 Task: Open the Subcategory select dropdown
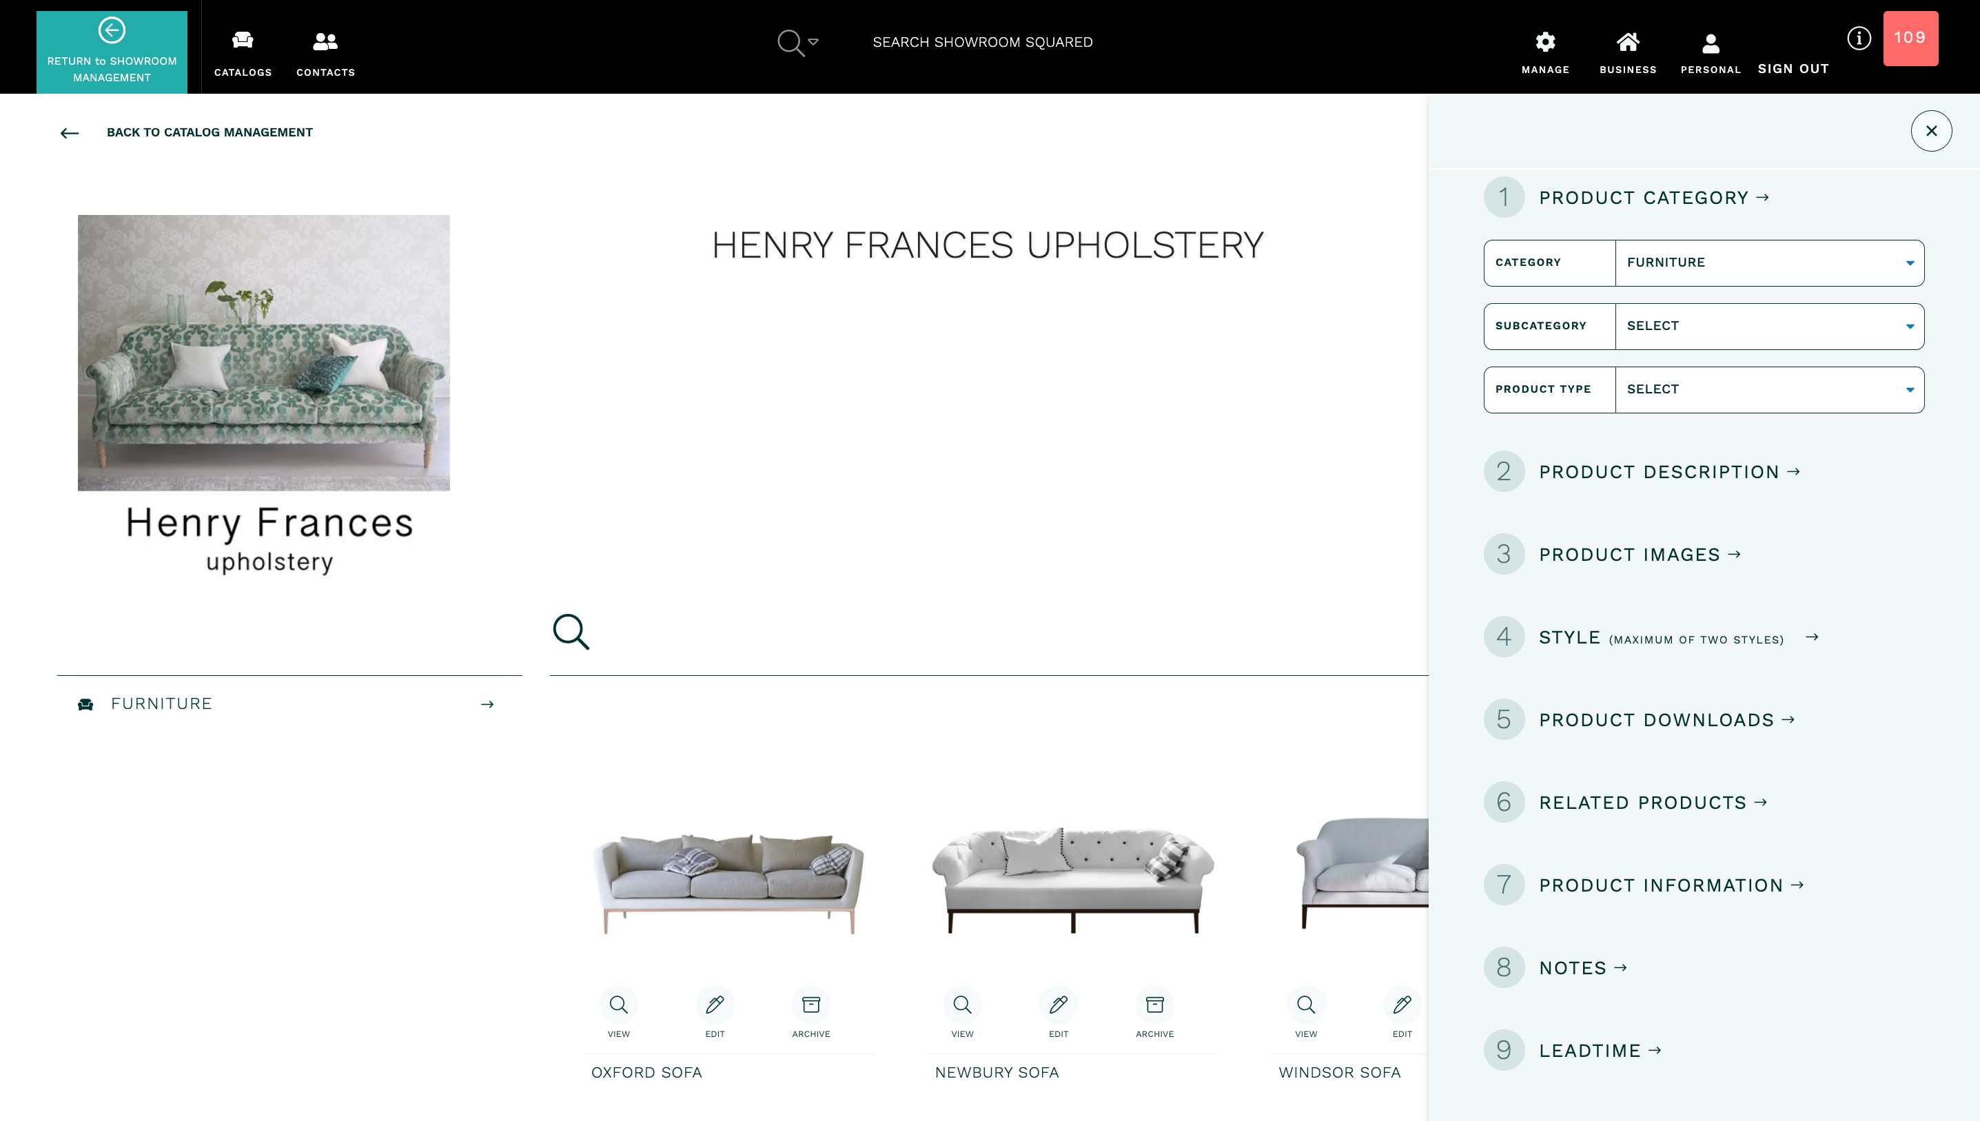click(x=1768, y=326)
